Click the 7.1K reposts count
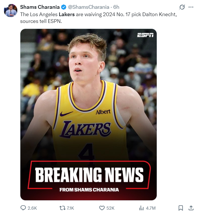This screenshot has width=198, height=215. (x=70, y=208)
